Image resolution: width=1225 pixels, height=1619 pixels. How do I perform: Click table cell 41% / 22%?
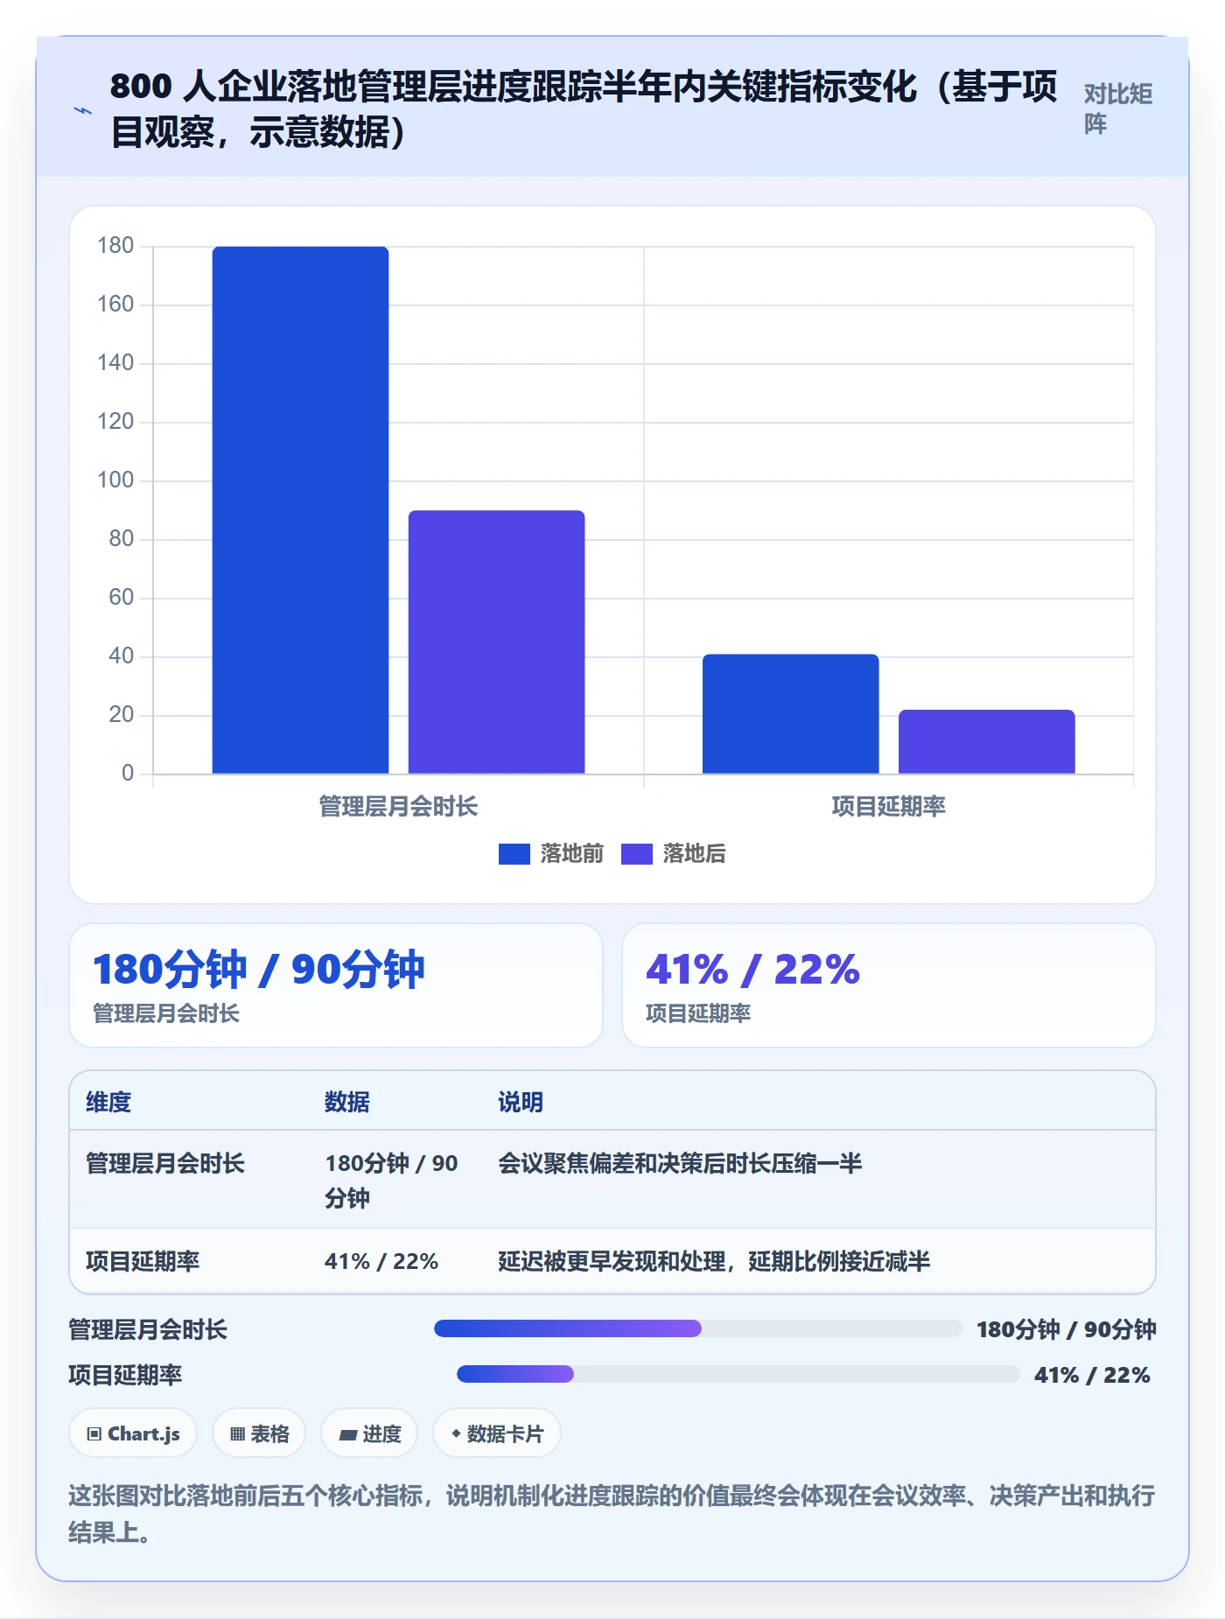381,1261
